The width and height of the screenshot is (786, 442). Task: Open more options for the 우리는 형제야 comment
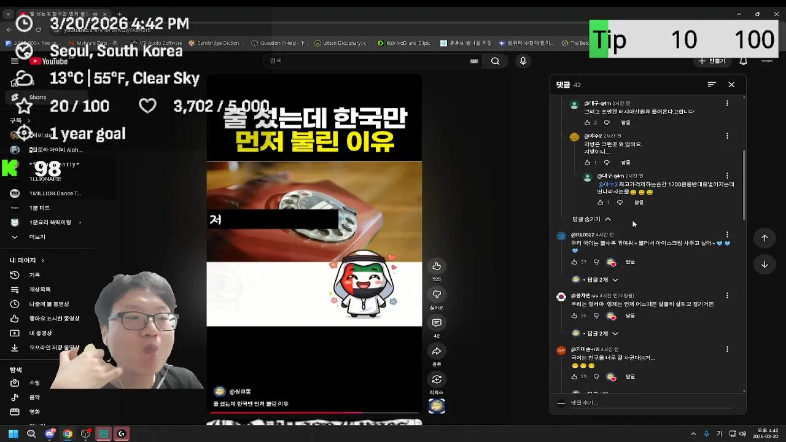coord(728,295)
